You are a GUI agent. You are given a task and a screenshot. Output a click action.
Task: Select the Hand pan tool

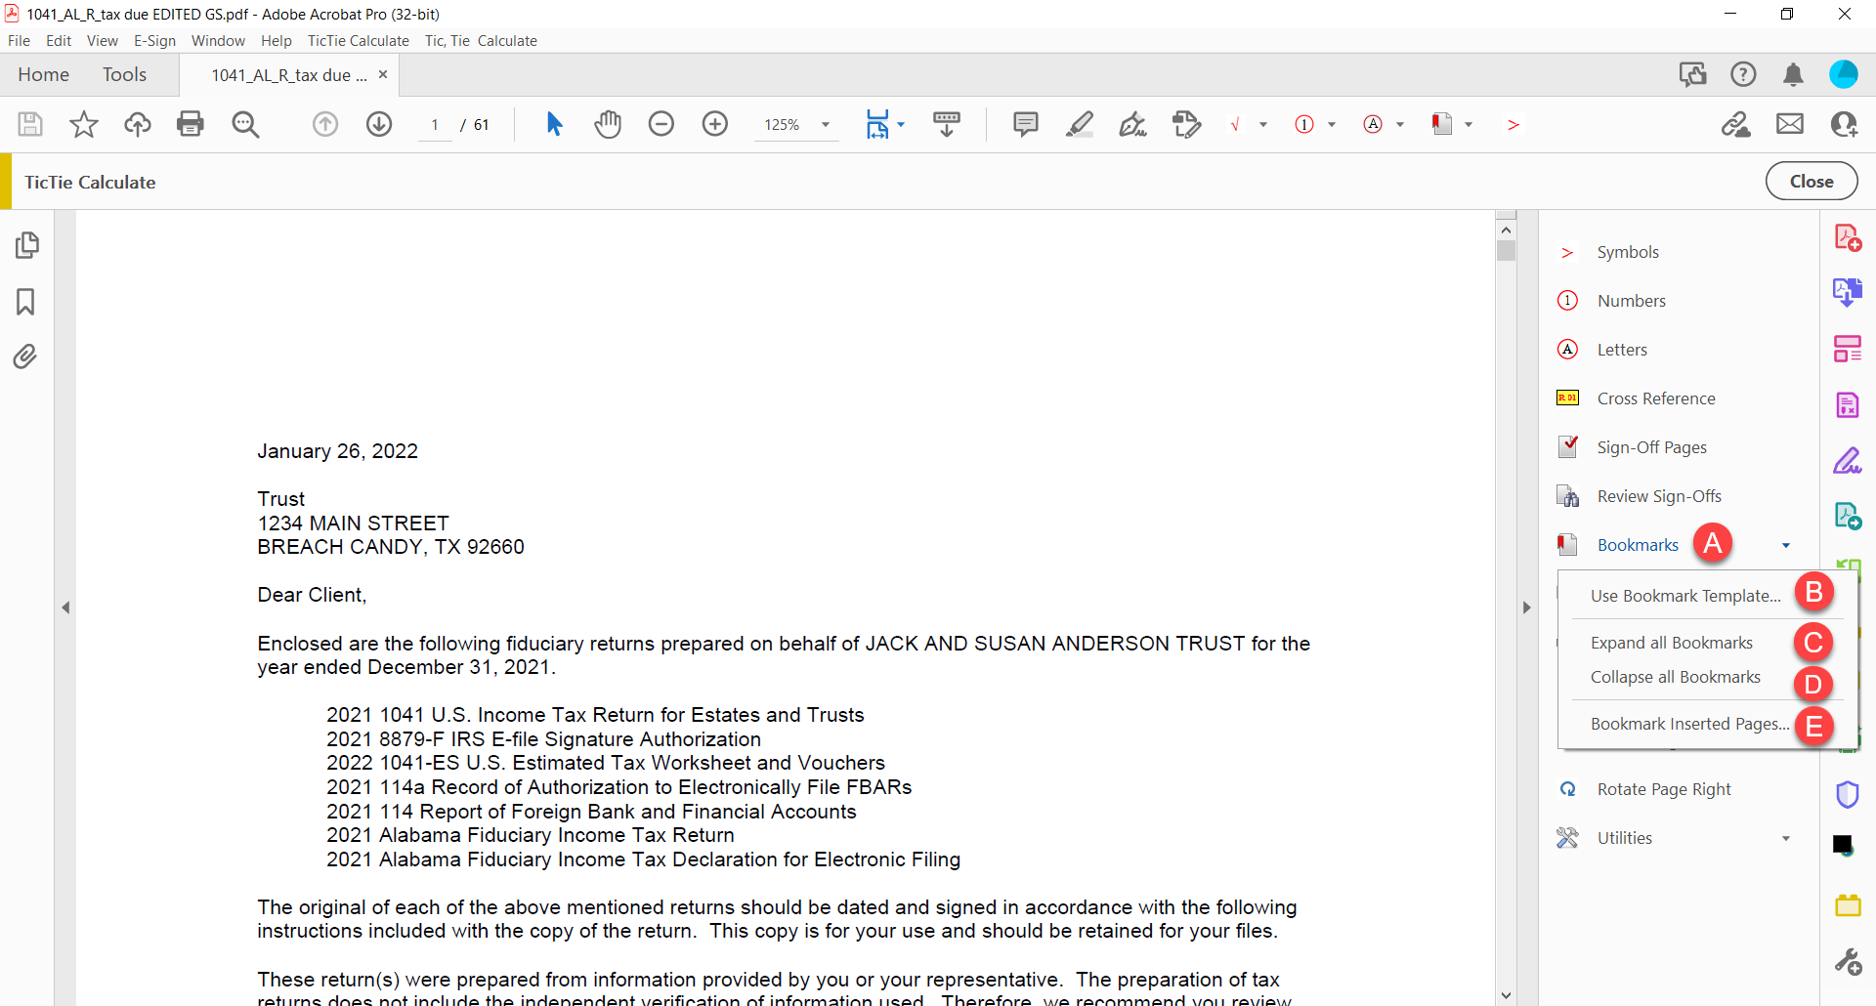(x=608, y=124)
